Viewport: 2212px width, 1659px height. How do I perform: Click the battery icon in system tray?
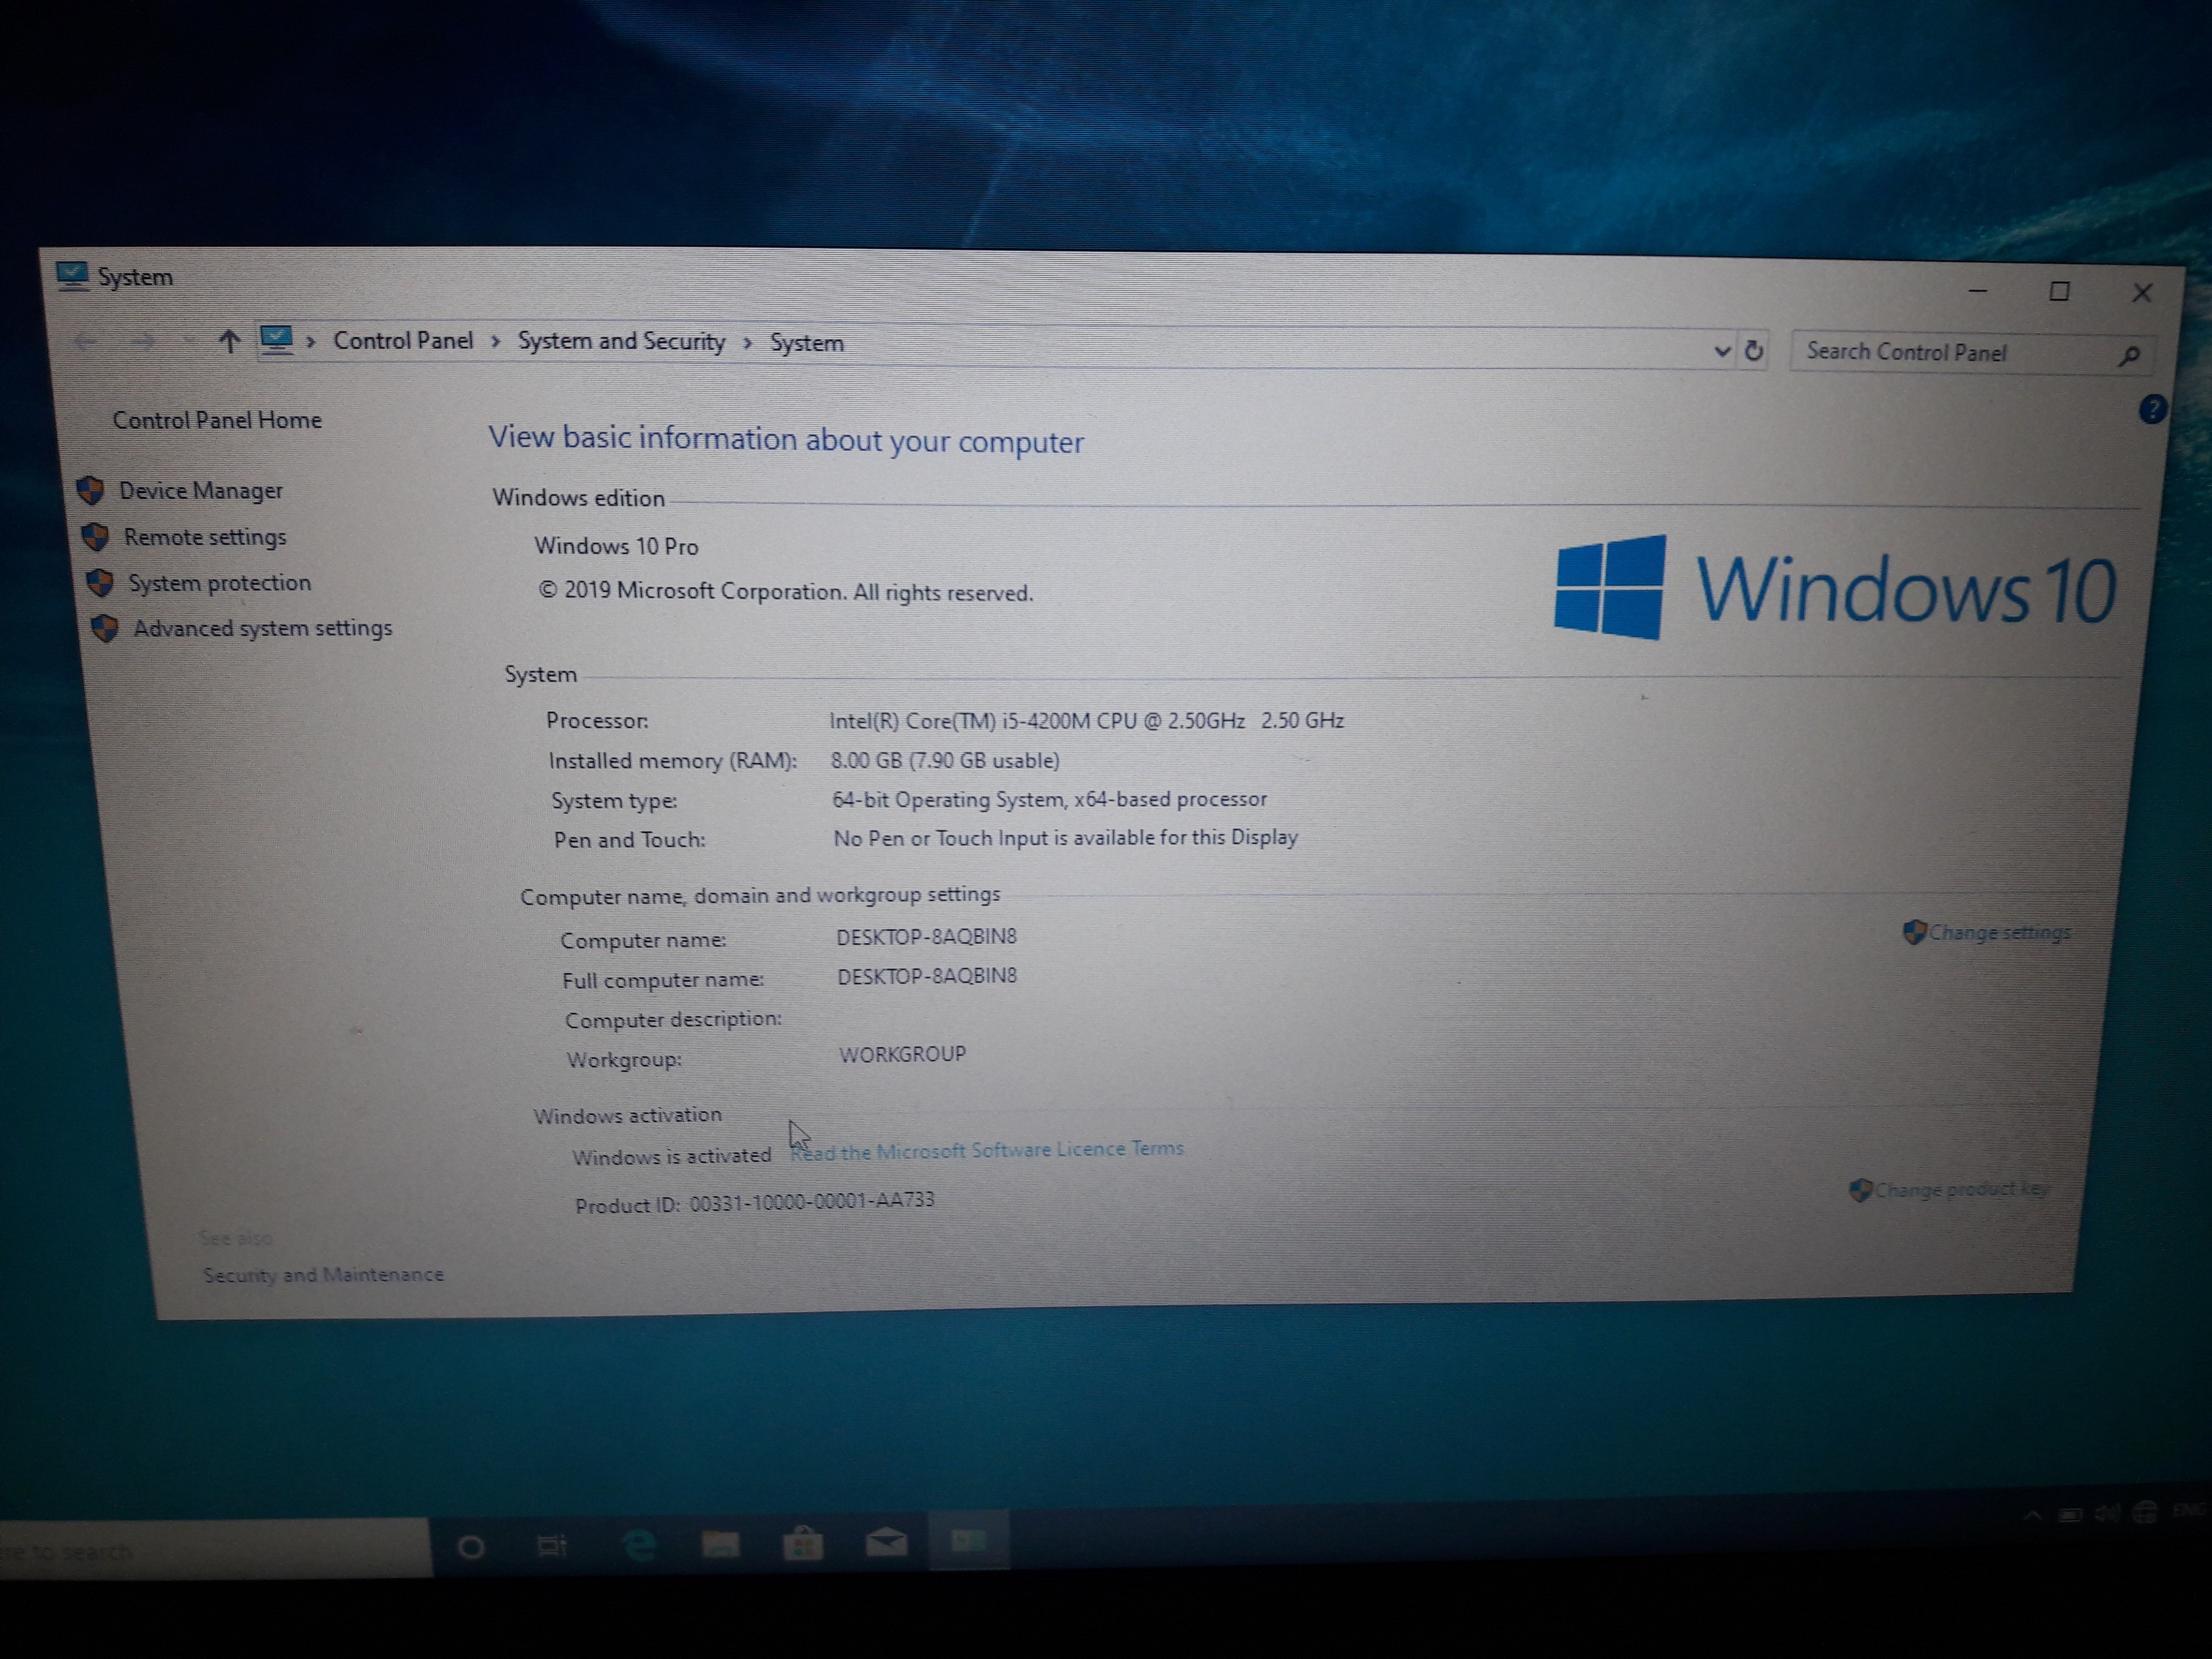click(x=2070, y=1515)
